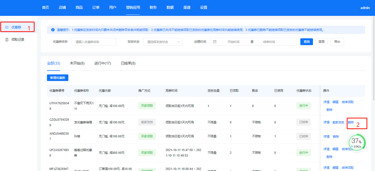This screenshot has width=375, height=171.
Task: Focus the 优惠券名称 input field
Action: (x=94, y=42)
